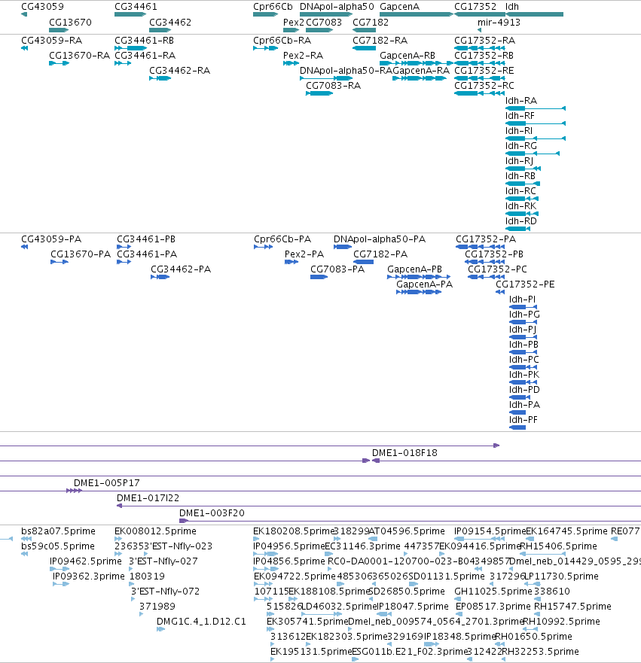
Task: Click the Idh-RK transcript label
Action: [520, 206]
